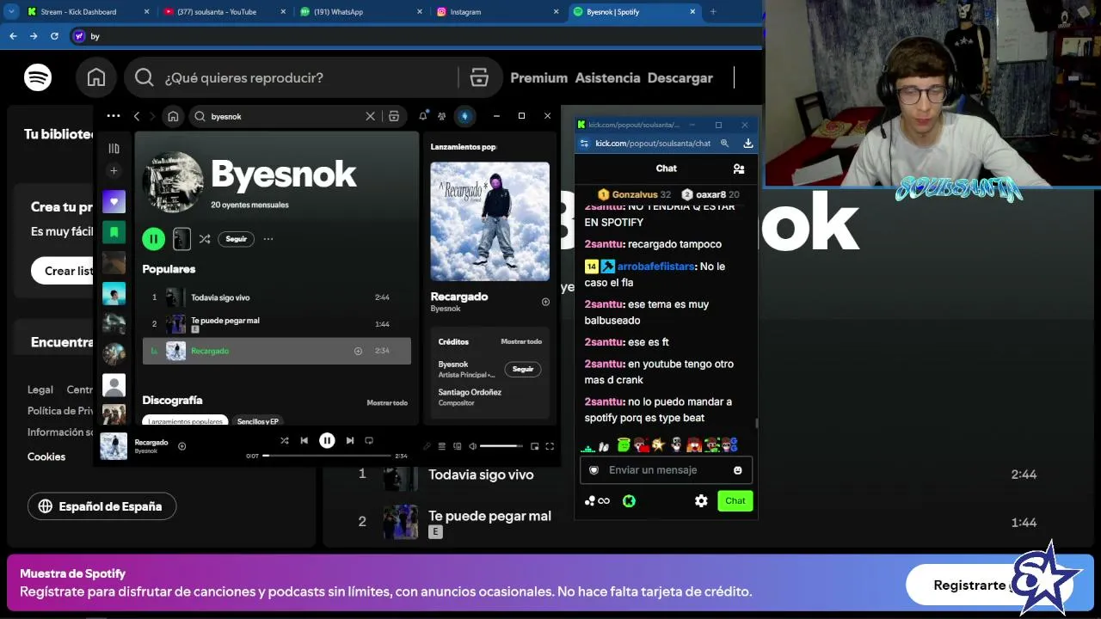Skip to the previous track
This screenshot has height=619, width=1101.
point(304,440)
